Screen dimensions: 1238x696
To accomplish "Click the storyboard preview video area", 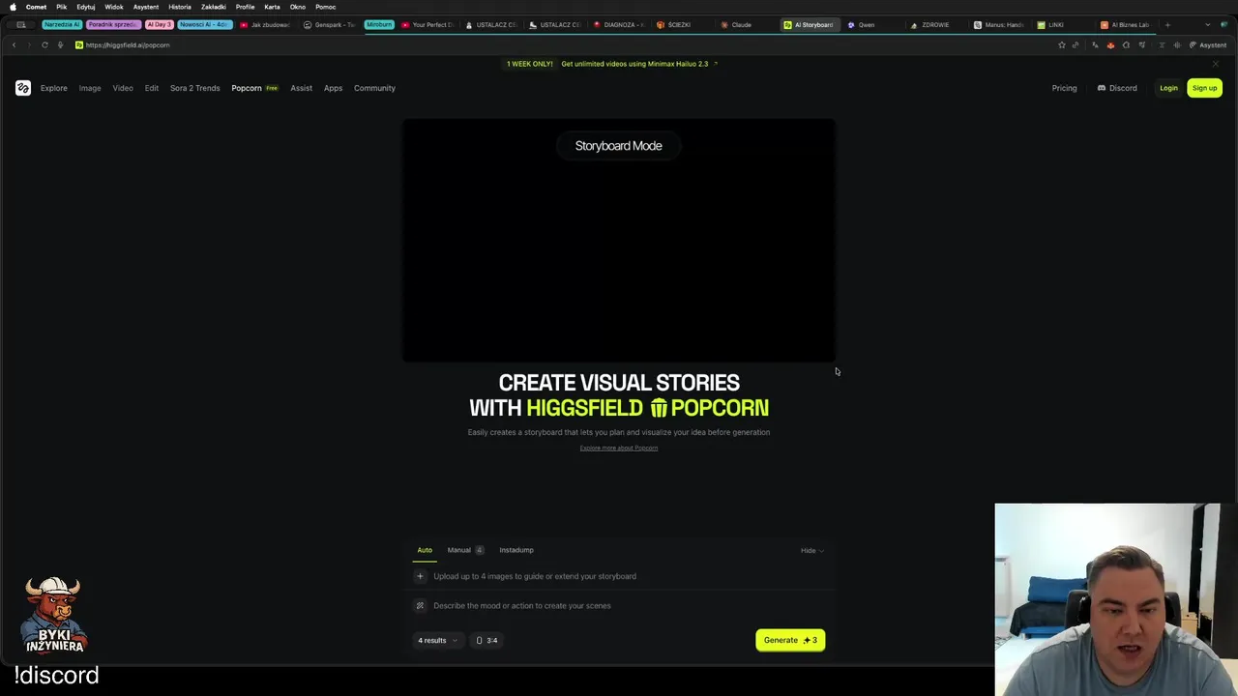I will [x=619, y=241].
